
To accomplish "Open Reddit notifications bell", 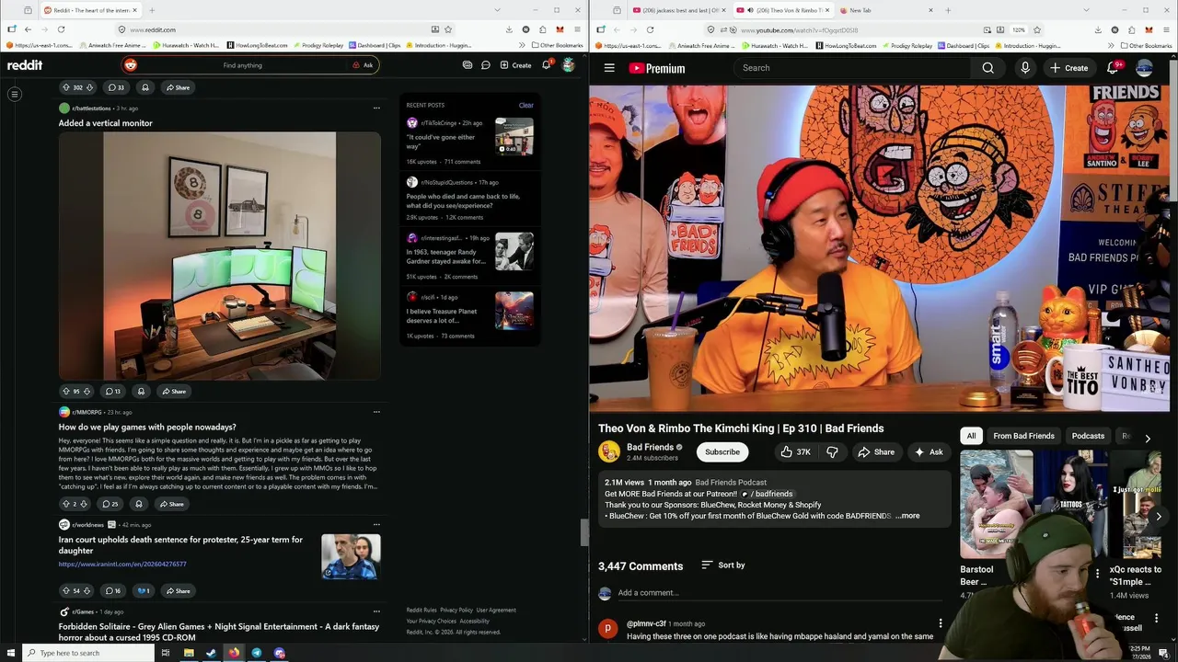I will point(546,65).
